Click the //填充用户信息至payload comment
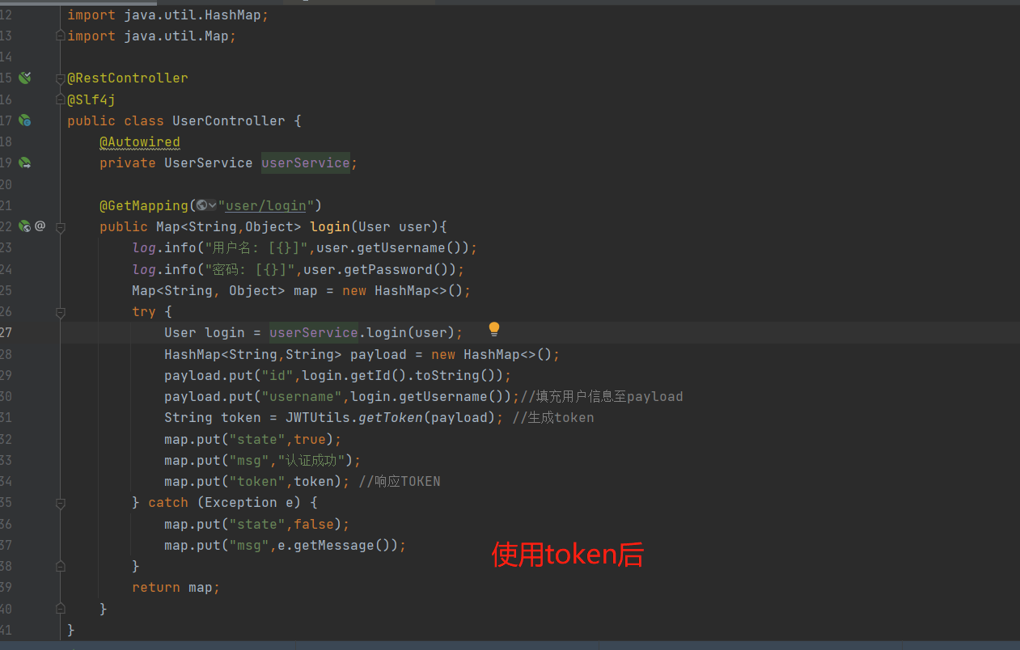This screenshot has width=1020, height=650. (x=602, y=396)
